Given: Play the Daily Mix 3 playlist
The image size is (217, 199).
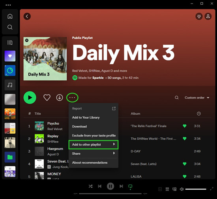Looking at the screenshot, I should pos(30,98).
